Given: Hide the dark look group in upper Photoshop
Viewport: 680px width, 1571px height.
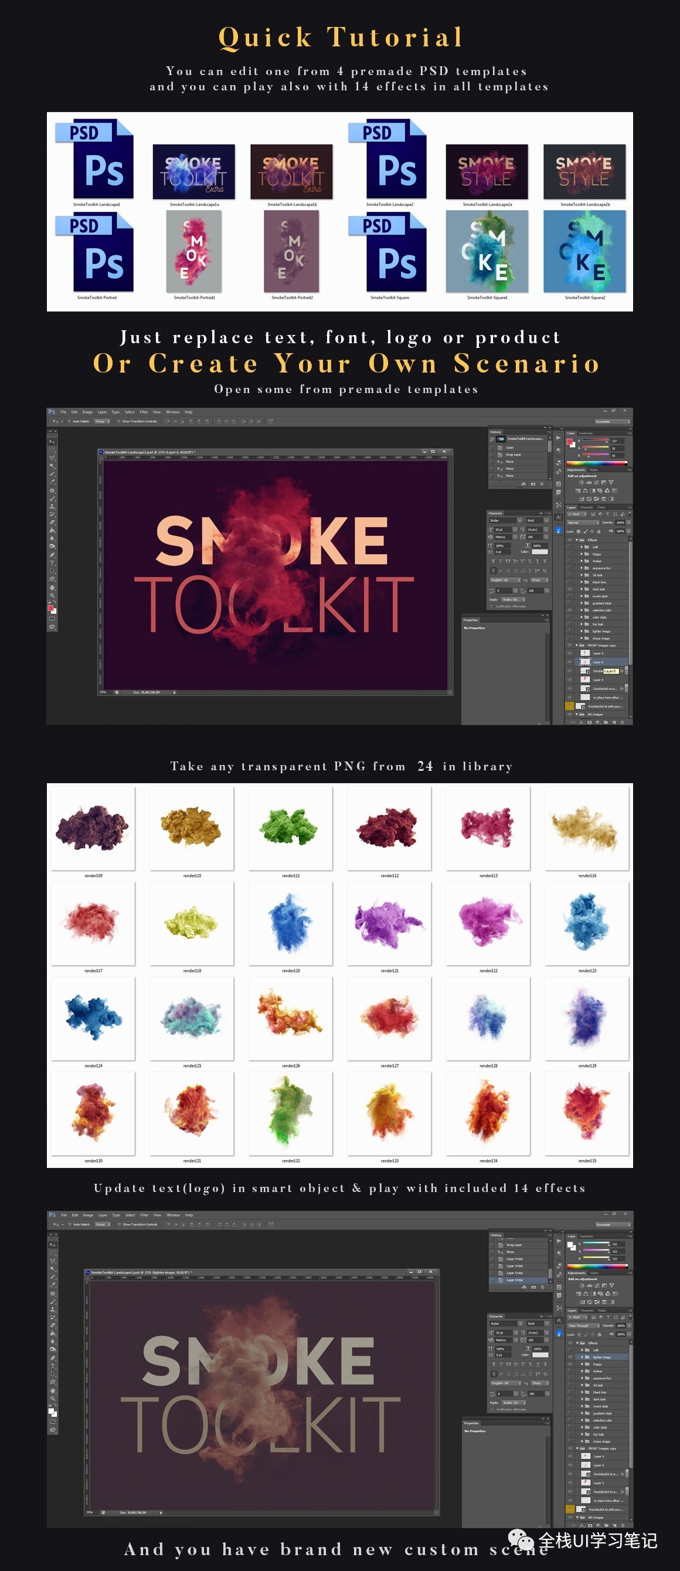Looking at the screenshot, I should [570, 589].
